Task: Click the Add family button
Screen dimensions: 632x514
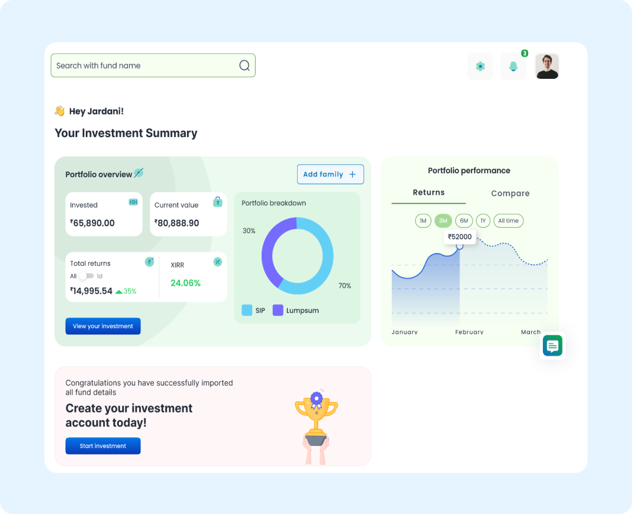Action: [x=330, y=174]
